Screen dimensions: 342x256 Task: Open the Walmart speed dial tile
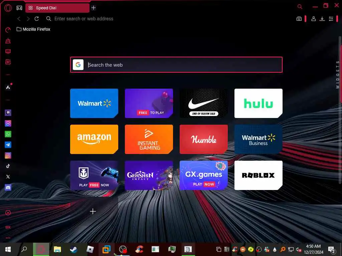coord(94,103)
